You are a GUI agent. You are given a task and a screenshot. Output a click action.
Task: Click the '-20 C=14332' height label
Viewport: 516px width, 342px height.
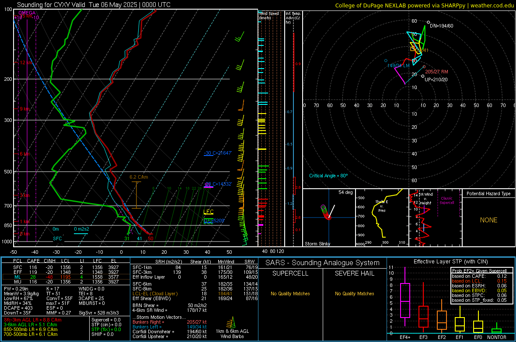218,184
